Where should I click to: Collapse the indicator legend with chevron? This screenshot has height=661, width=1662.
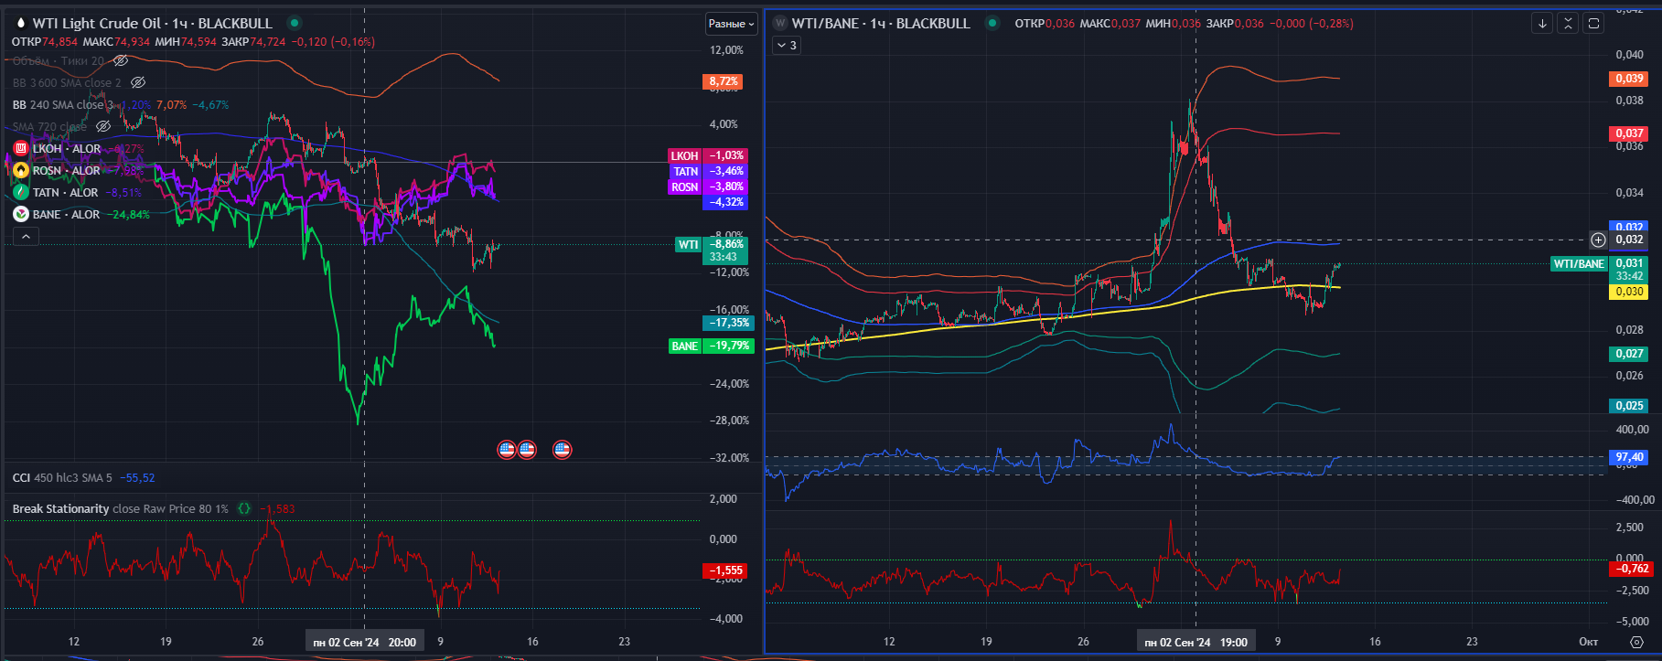(x=26, y=237)
